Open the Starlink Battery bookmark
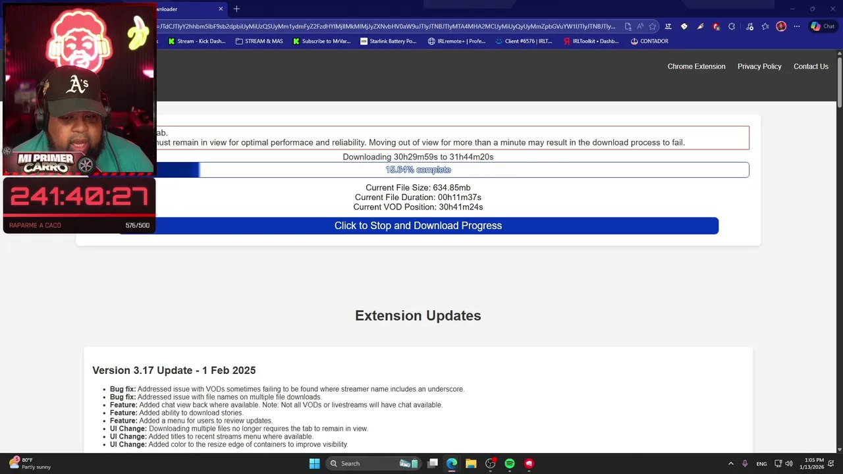 pos(389,41)
